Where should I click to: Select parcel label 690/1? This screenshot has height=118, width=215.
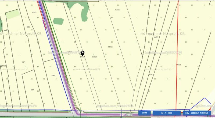click(53, 75)
